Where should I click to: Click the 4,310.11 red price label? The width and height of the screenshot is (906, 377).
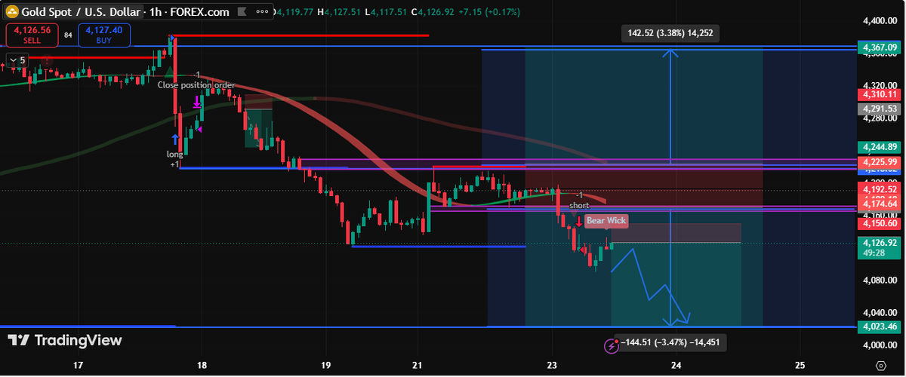pyautogui.click(x=879, y=94)
